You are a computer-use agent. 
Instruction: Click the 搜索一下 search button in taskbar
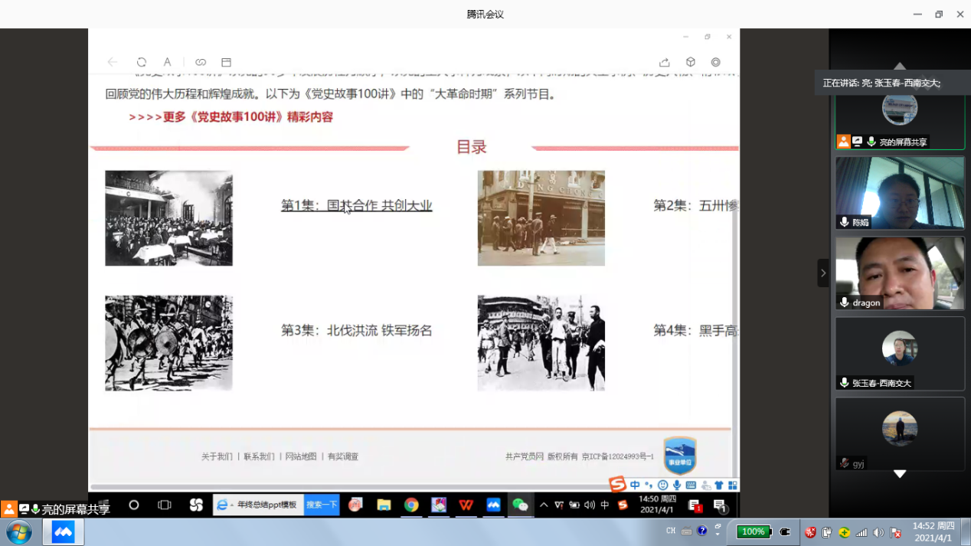[322, 505]
